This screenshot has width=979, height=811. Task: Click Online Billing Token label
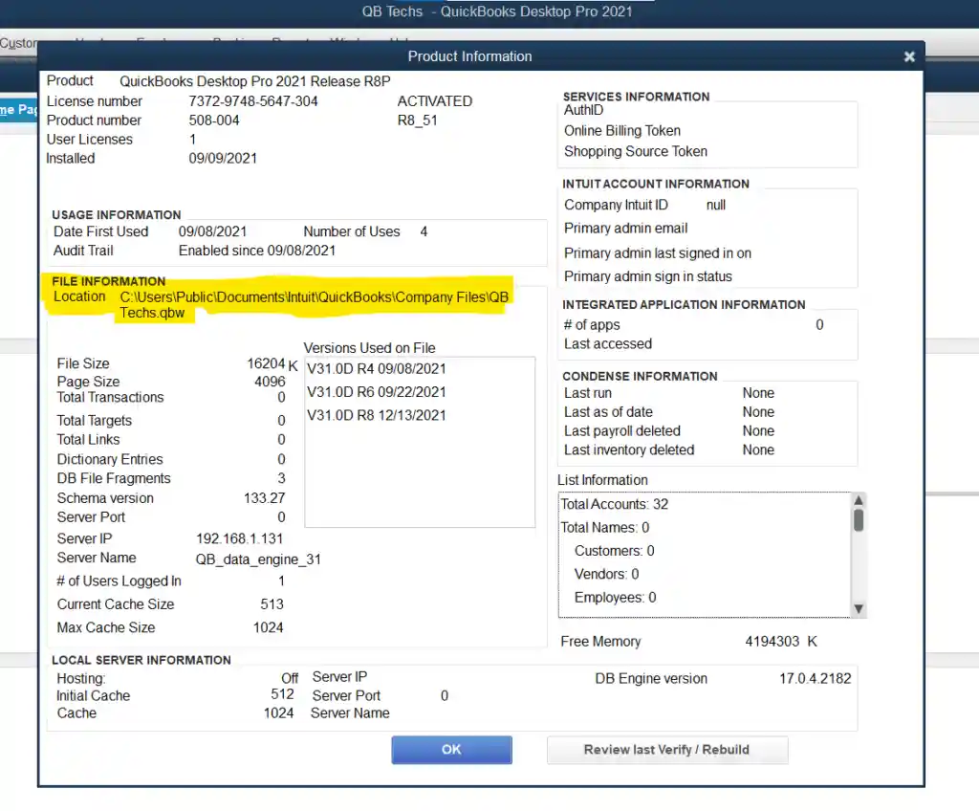coord(621,131)
